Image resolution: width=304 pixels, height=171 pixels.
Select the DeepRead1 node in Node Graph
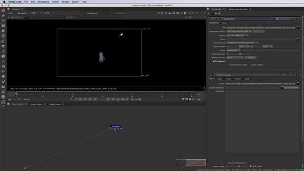click(x=116, y=127)
